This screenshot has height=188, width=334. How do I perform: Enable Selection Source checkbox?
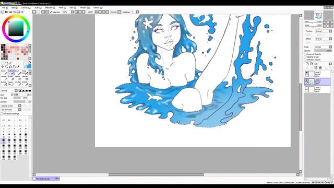(305, 60)
